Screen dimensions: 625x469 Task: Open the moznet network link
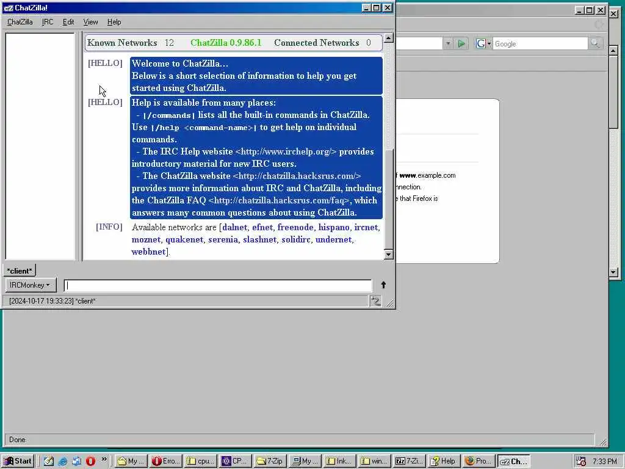pos(146,239)
